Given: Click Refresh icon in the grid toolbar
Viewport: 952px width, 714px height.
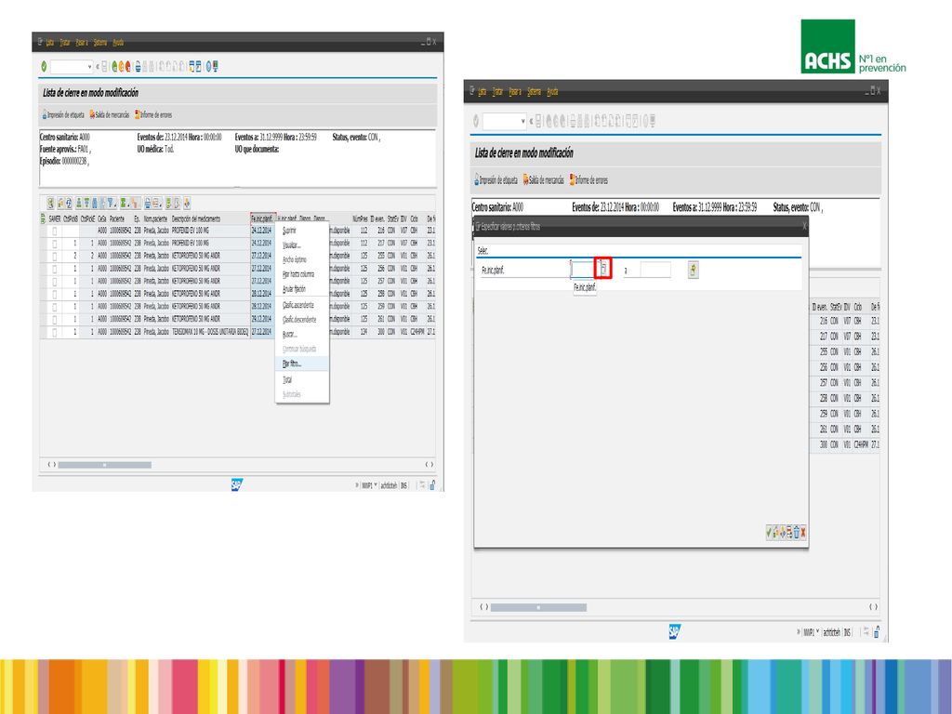Looking at the screenshot, I should 69,204.
